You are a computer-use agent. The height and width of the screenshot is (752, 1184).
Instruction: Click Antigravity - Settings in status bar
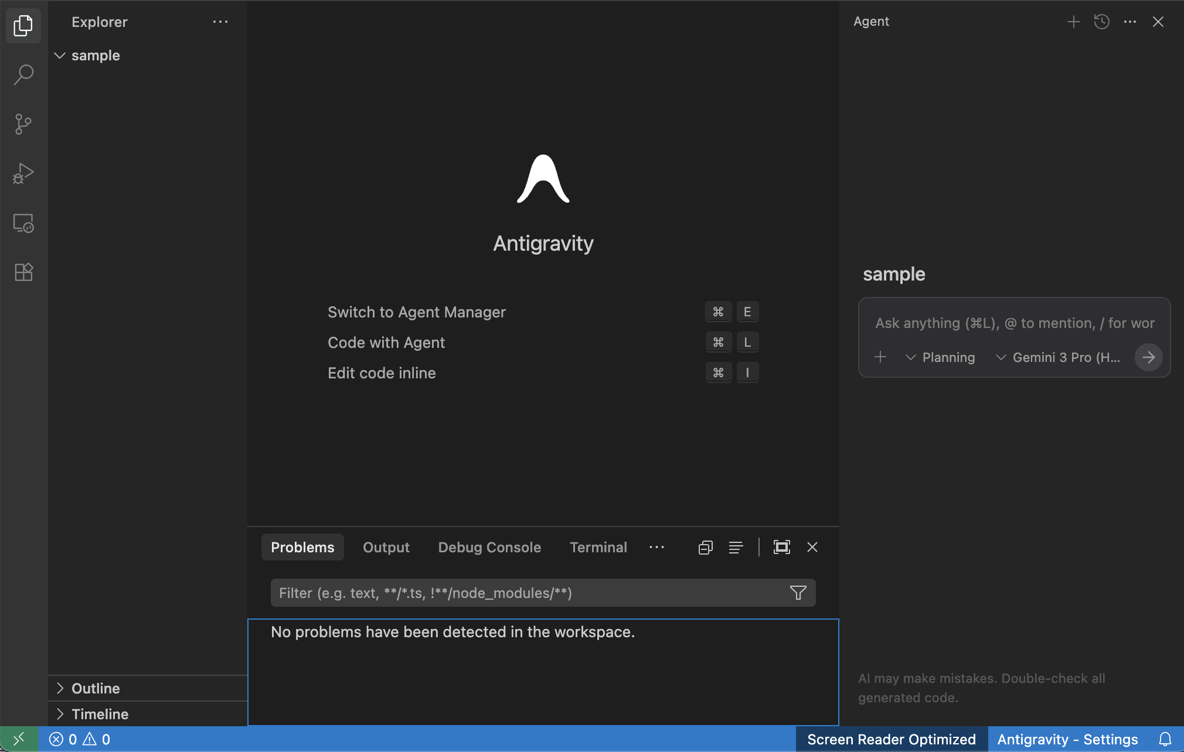pos(1067,739)
